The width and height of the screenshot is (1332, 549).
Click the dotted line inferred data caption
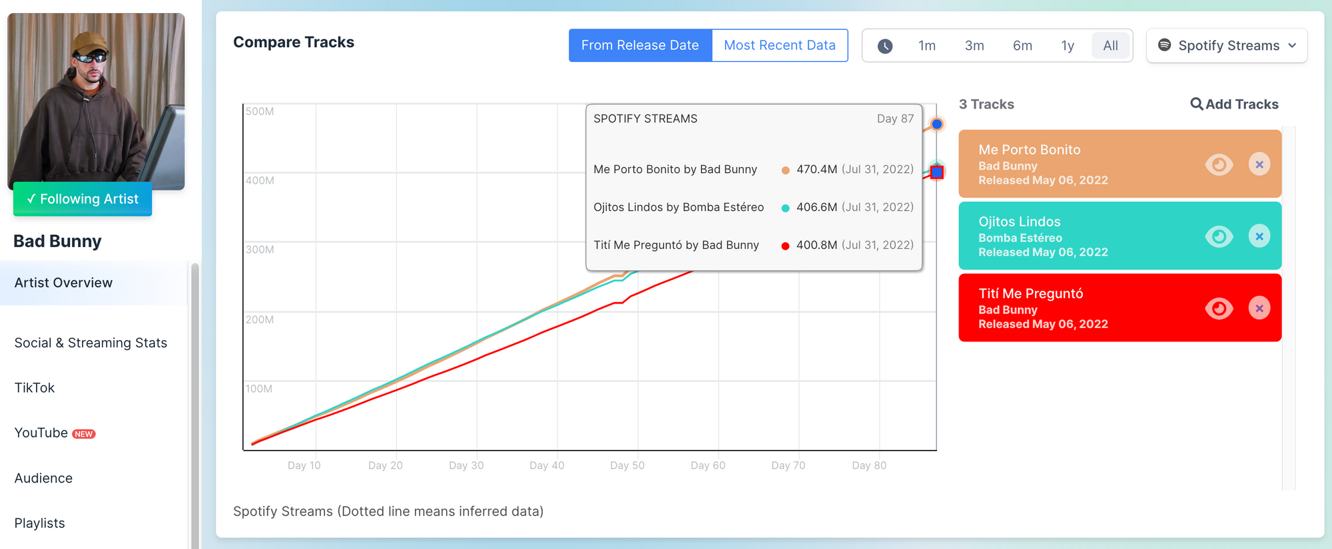[x=388, y=511]
